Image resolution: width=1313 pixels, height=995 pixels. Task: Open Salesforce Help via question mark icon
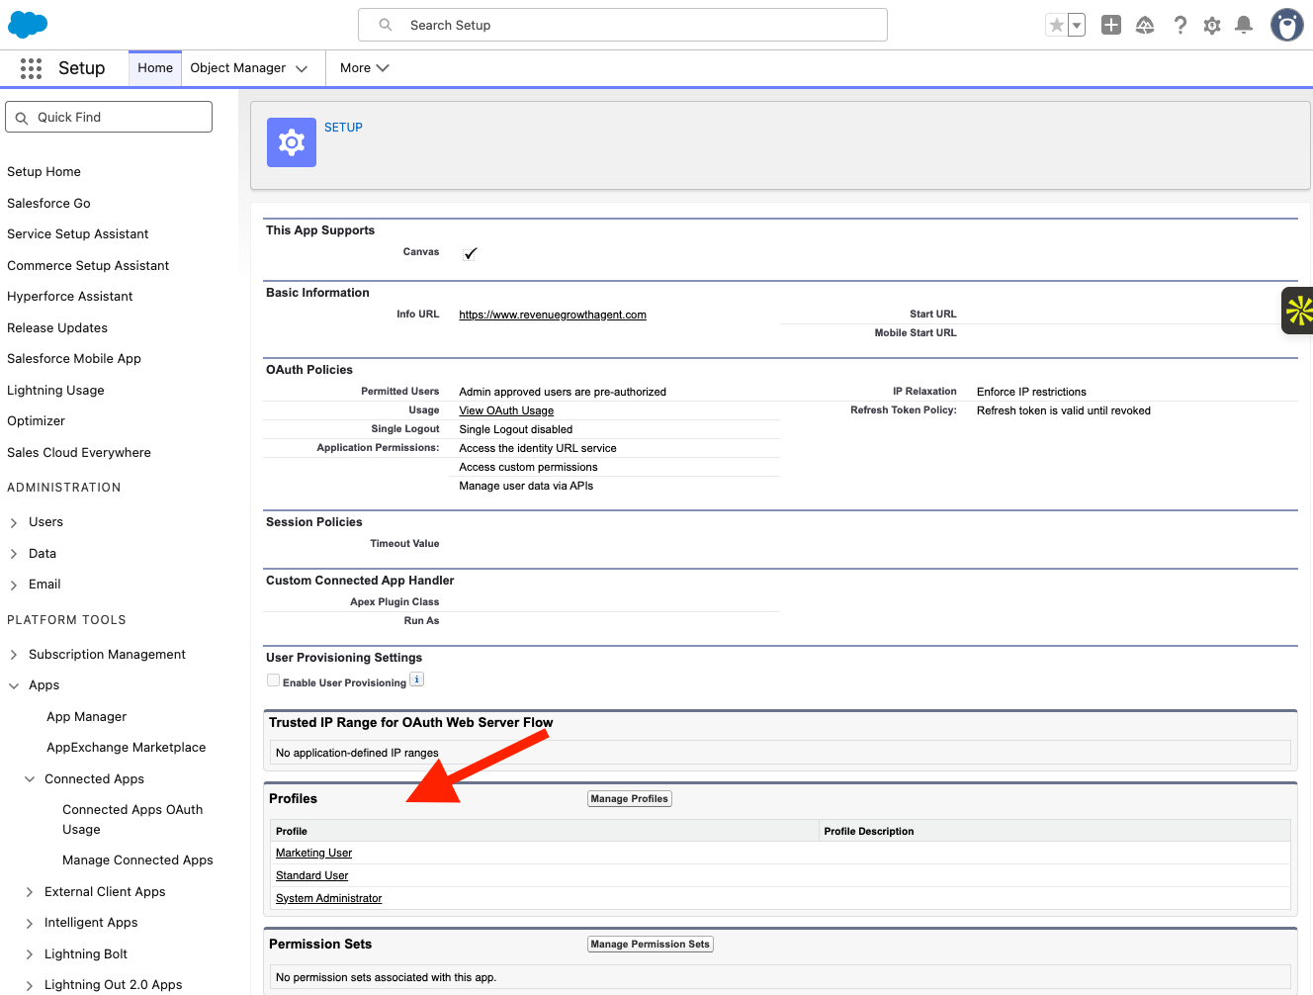click(x=1180, y=25)
